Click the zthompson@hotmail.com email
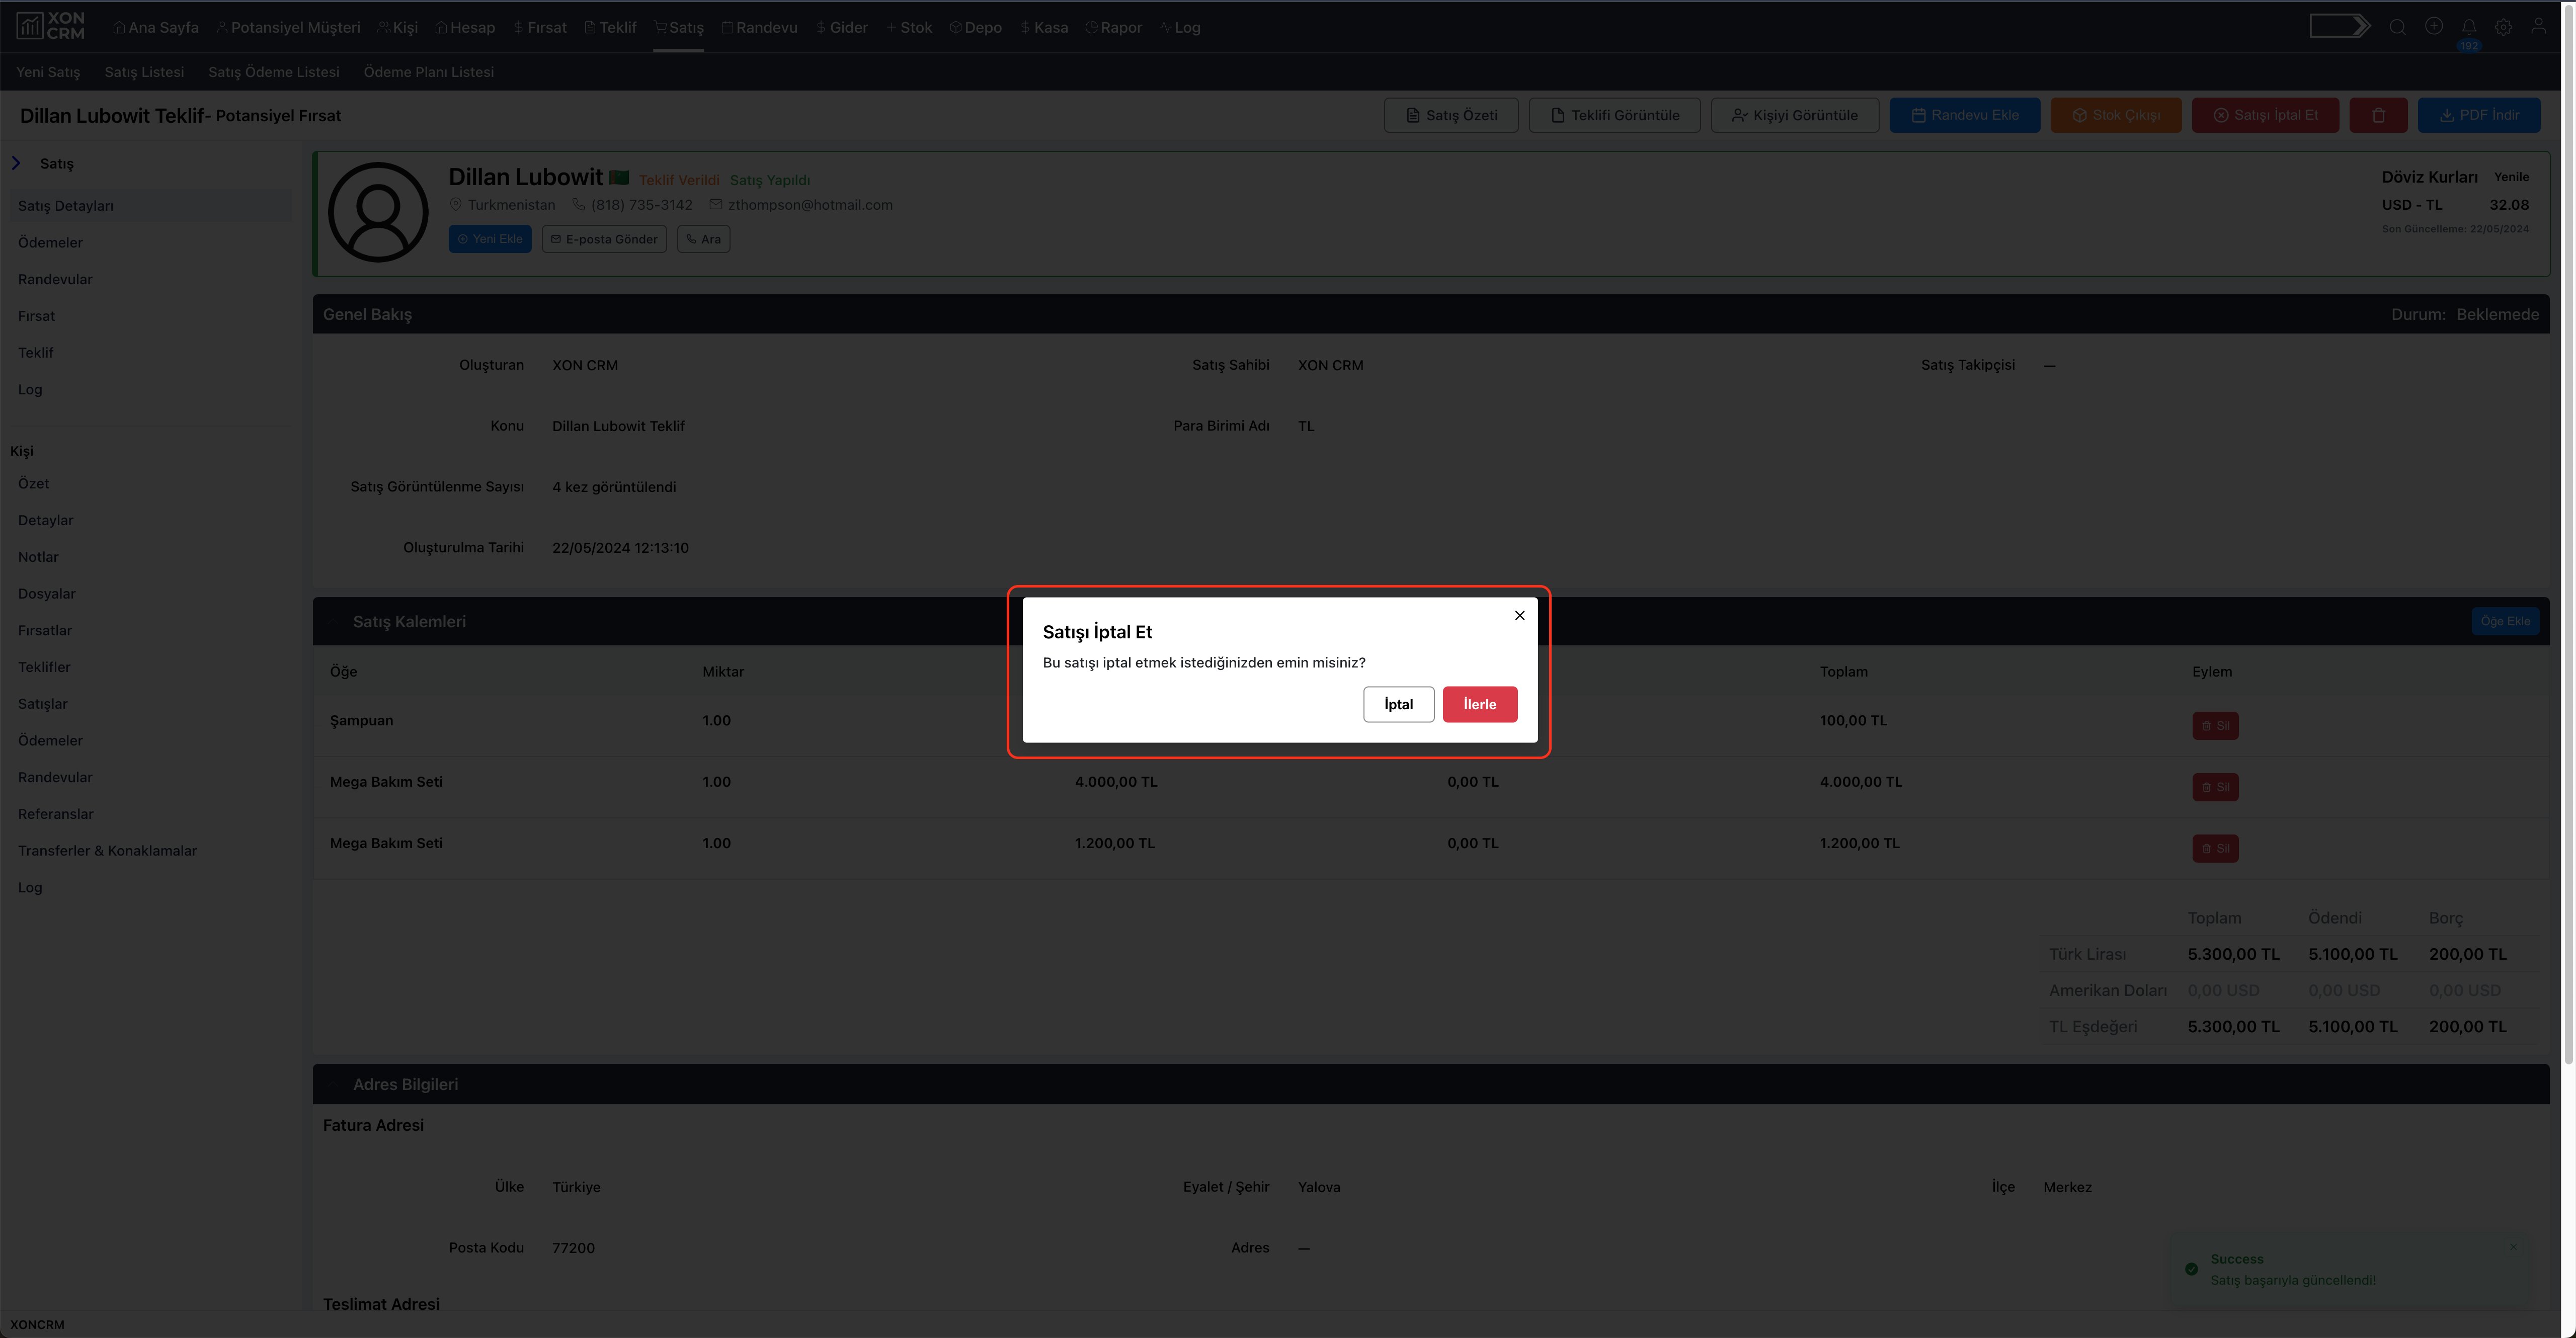 point(810,205)
